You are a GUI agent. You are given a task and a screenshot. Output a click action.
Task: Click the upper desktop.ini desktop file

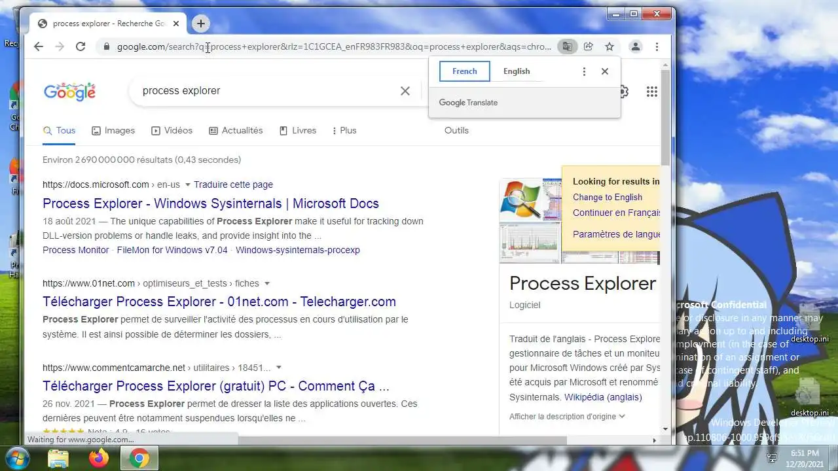point(809,323)
